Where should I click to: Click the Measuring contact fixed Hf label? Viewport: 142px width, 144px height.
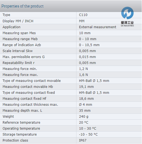click(24, 99)
